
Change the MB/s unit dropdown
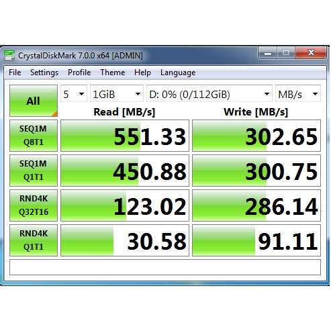pos(298,94)
